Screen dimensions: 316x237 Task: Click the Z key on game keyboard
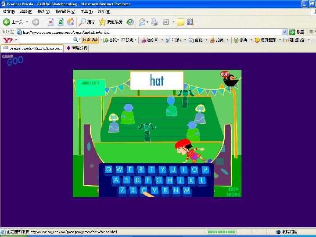tap(122, 190)
